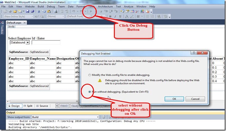The image size is (226, 131).
Task: Click the Cut scissors icon
Action: coord(39,11)
